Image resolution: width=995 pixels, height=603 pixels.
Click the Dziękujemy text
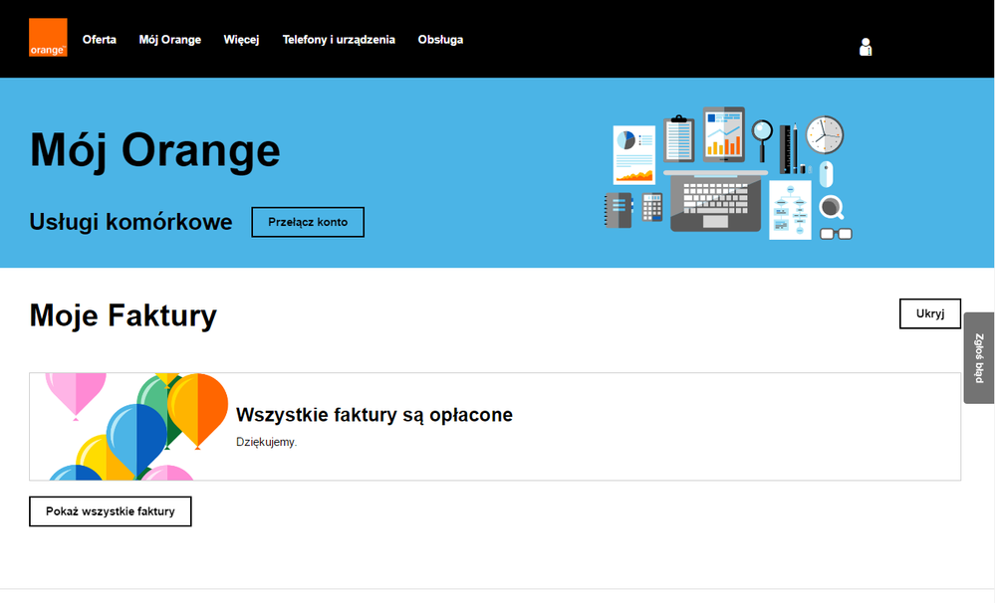(267, 442)
